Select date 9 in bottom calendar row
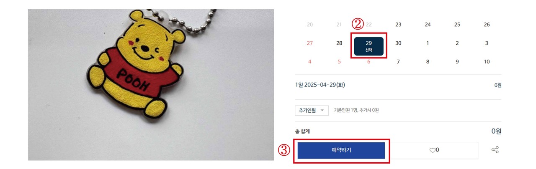Viewport: 536px width, 169px height. (x=457, y=61)
